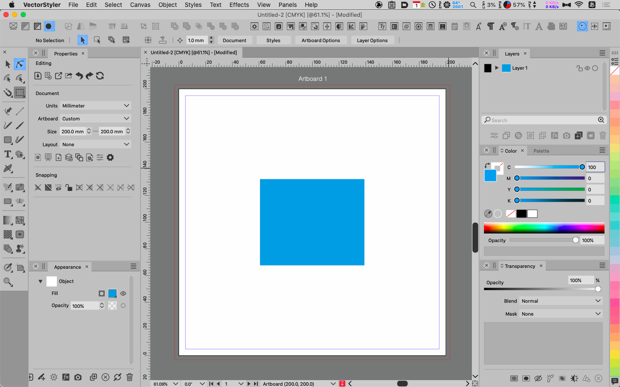Select the Node editing tool

[x=20, y=64]
